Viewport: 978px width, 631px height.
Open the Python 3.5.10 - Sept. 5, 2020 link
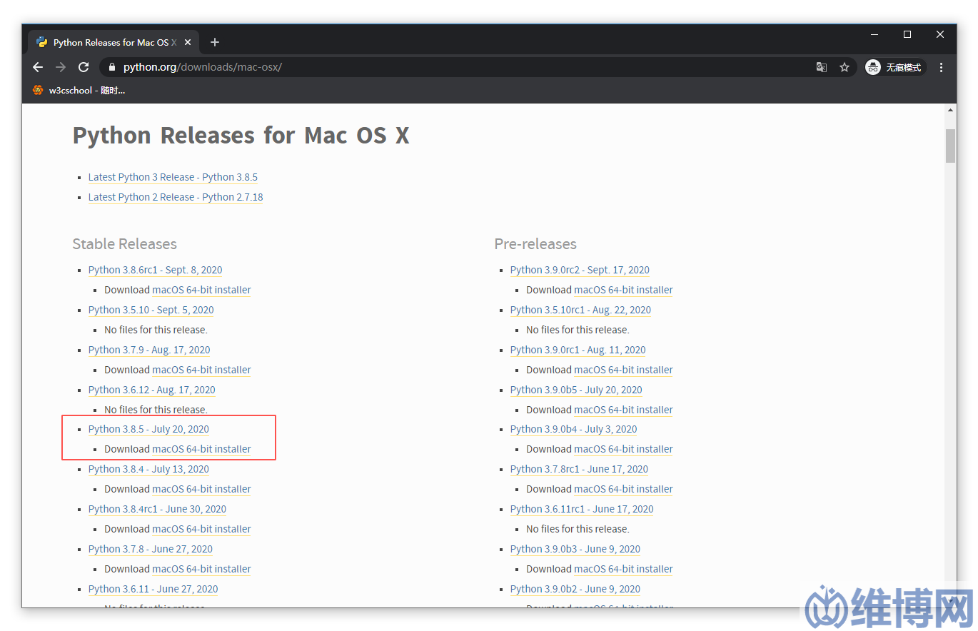coord(151,310)
